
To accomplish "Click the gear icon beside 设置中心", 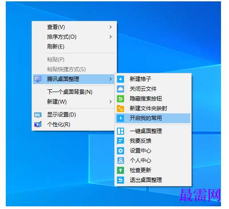I will click(121, 151).
